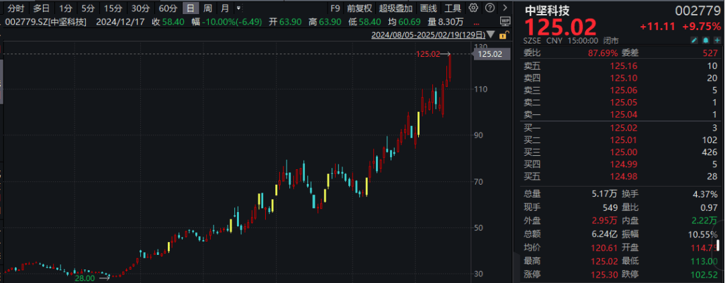The height and width of the screenshot is (283, 725).
Task: Select 画线 drawing tools
Action: tap(428, 8)
